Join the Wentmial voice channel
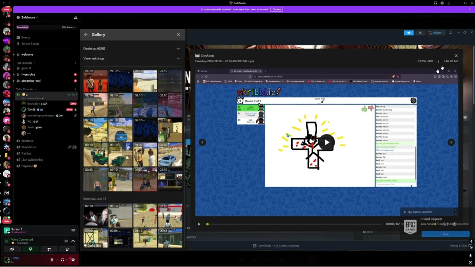This screenshot has height=267, width=475. [27, 141]
